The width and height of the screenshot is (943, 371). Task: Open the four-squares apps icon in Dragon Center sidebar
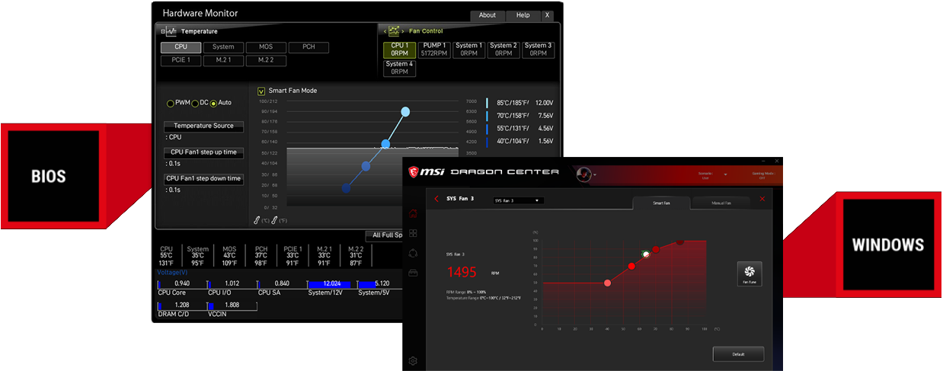[x=413, y=233]
